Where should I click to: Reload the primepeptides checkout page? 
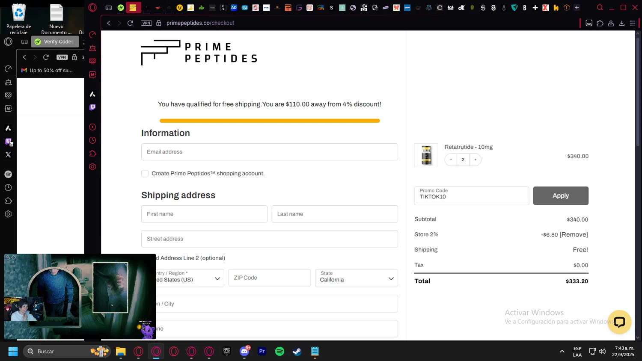tap(130, 23)
